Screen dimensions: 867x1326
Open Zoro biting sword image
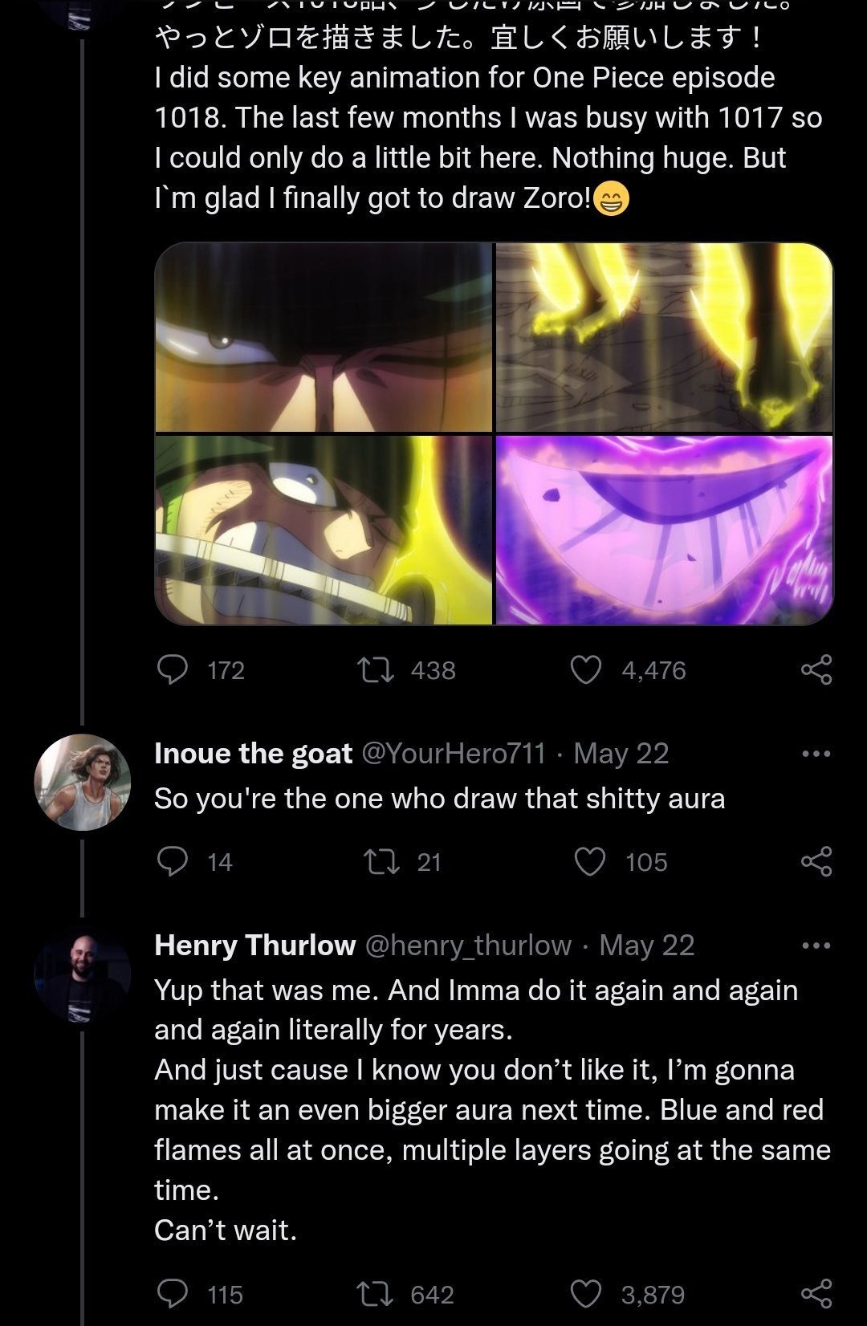click(324, 530)
